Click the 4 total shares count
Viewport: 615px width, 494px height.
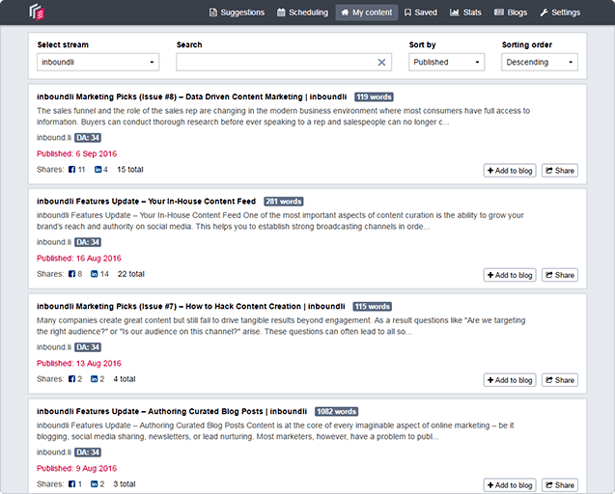(x=125, y=379)
